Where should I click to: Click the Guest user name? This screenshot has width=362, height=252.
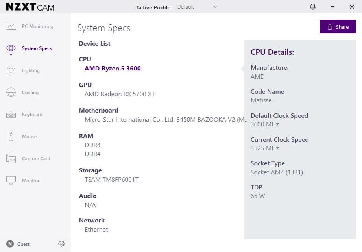click(x=23, y=244)
